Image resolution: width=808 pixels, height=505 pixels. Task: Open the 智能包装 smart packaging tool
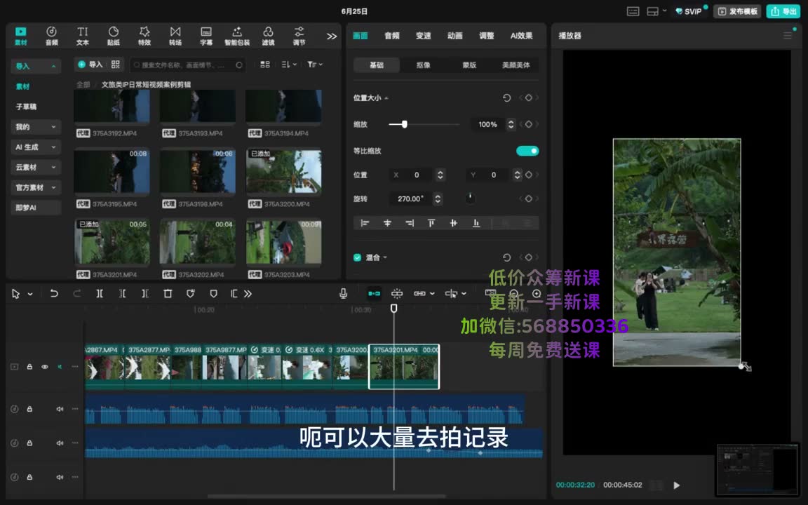237,36
